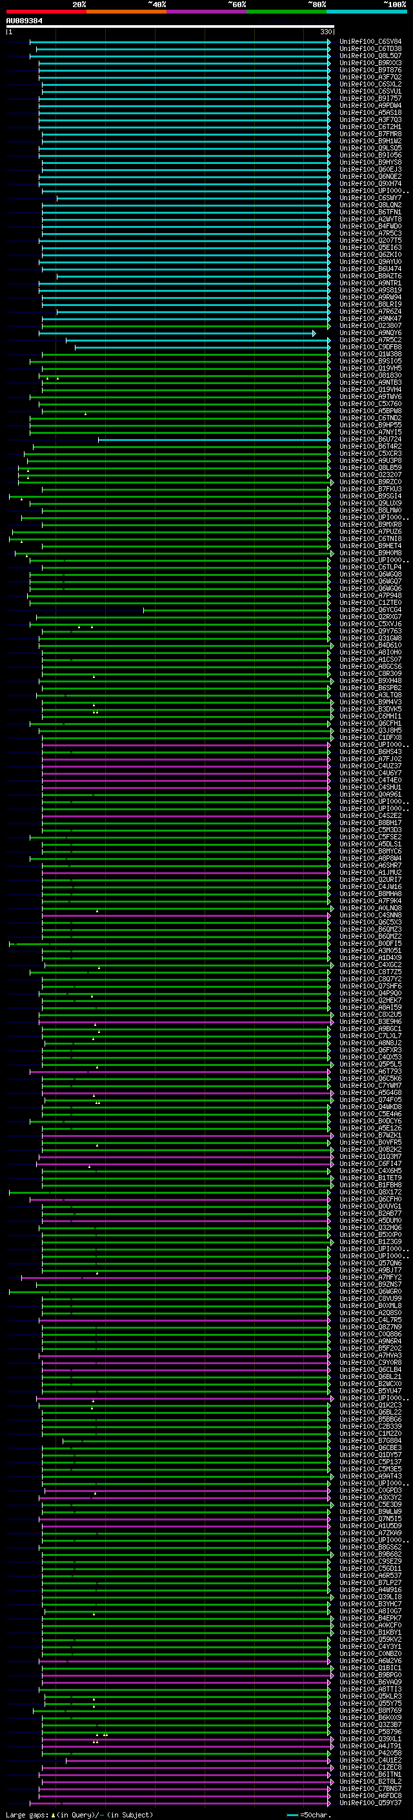Select hit label UniRef100_A7PUZ6
Screen dimensions: 413x1820
[370, 531]
